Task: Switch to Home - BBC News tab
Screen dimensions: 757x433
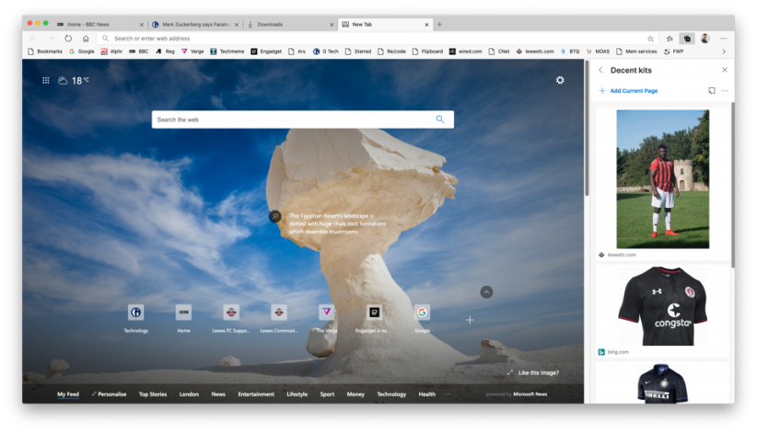Action: (99, 24)
